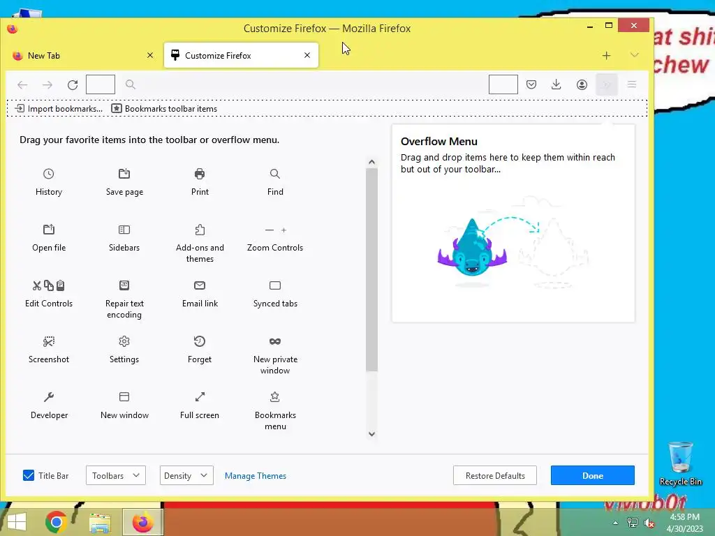Select the Screenshot scissors icon
This screenshot has height=536, width=715.
click(48, 341)
